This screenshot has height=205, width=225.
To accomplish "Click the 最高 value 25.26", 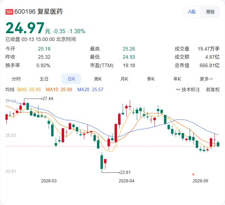I will click(129, 49).
